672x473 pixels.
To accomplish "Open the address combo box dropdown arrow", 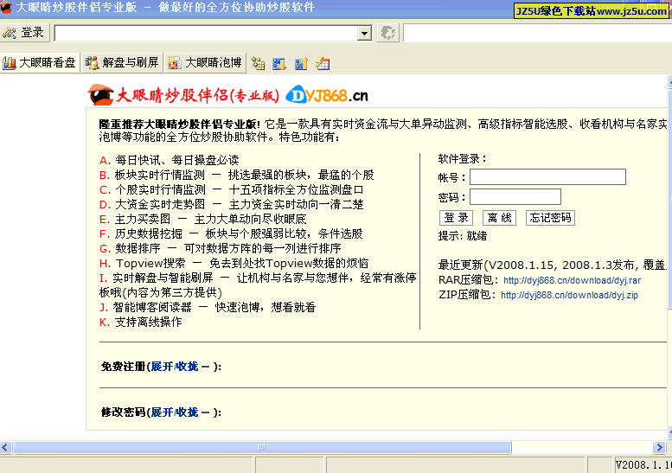I will (365, 33).
